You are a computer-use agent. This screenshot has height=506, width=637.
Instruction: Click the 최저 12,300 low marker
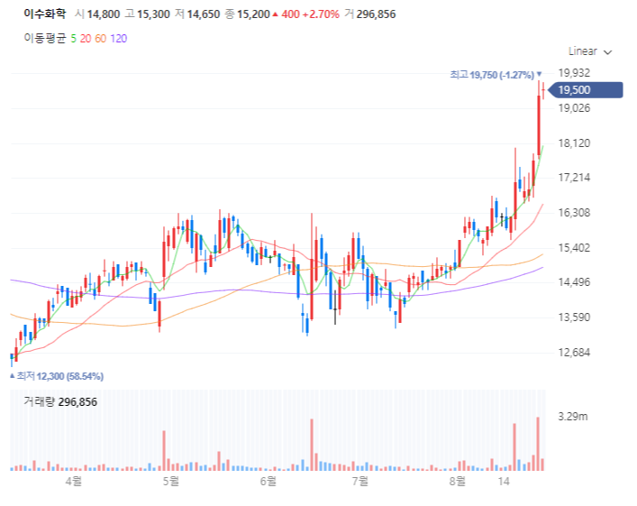[x=57, y=376]
